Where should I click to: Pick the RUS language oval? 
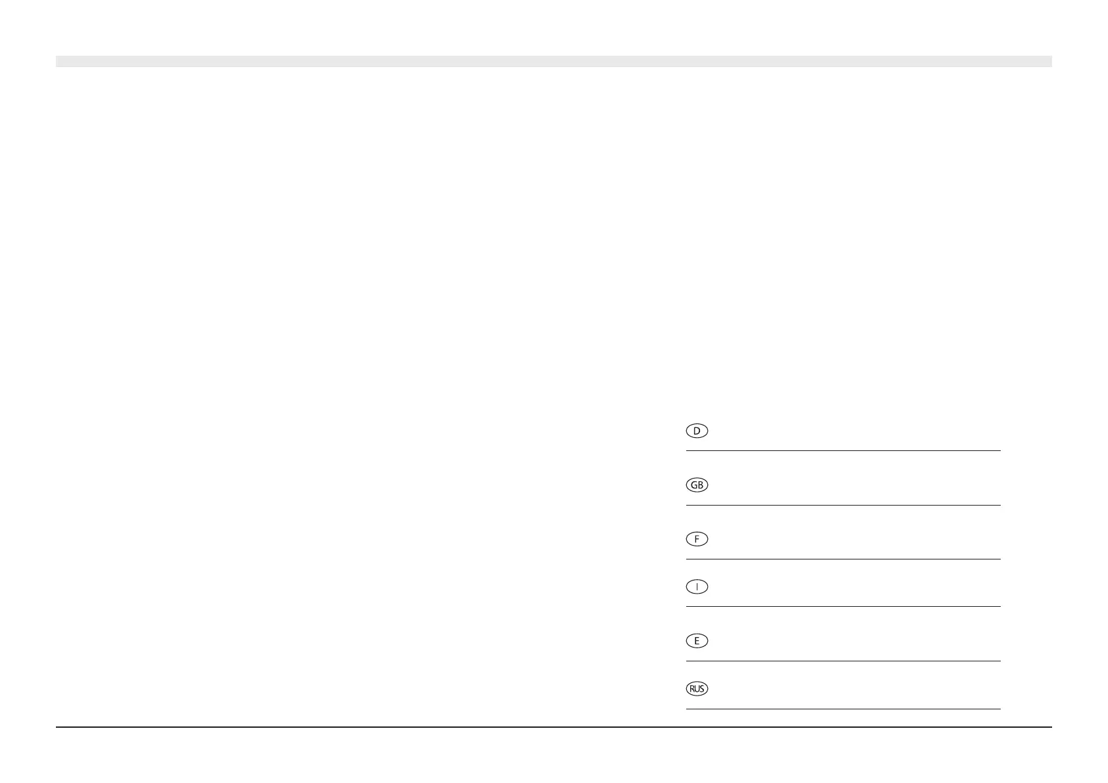697,689
